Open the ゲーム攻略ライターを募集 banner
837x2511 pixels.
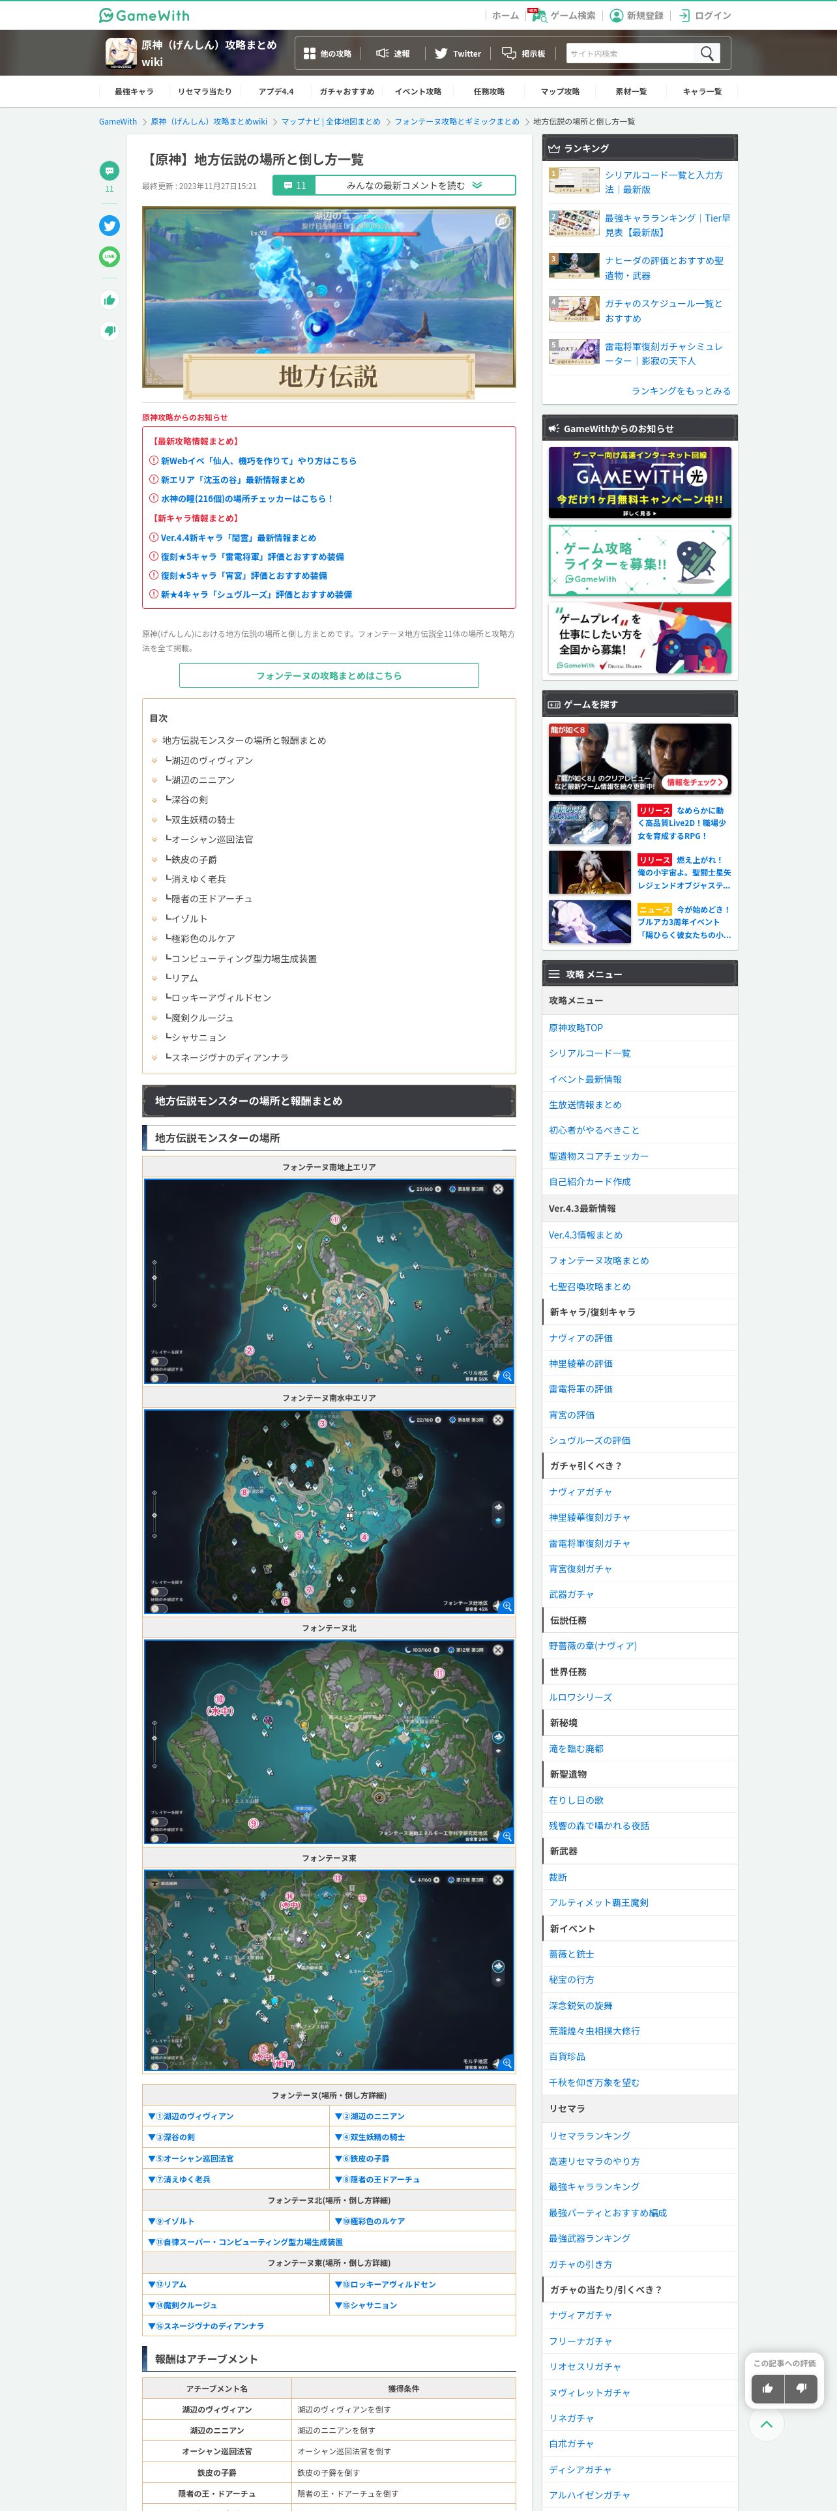(x=639, y=561)
